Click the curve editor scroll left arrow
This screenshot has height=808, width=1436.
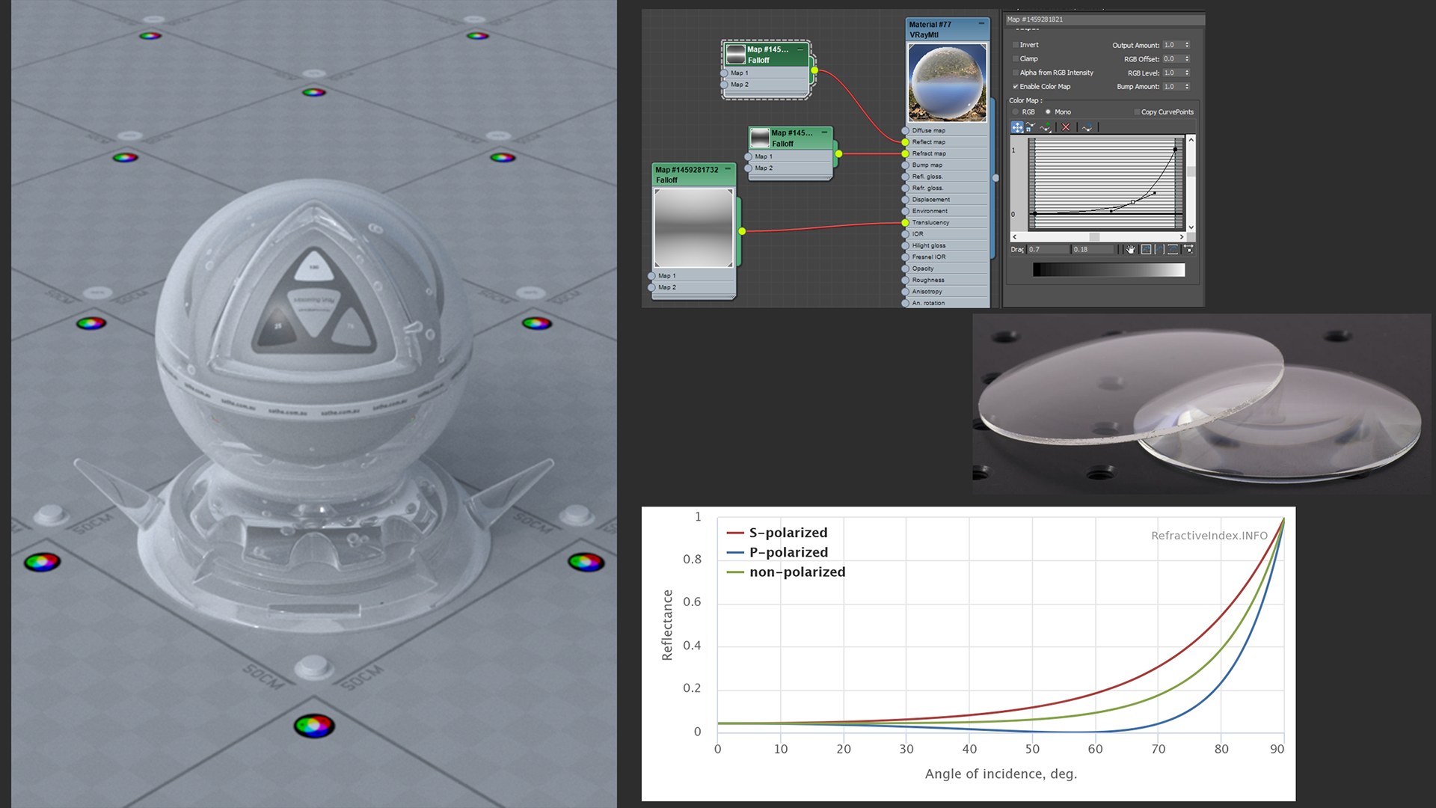click(1014, 237)
